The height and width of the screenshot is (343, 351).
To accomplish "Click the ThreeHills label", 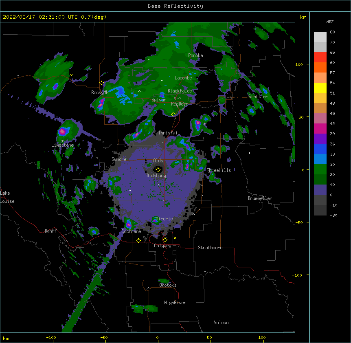I will pos(219,170).
